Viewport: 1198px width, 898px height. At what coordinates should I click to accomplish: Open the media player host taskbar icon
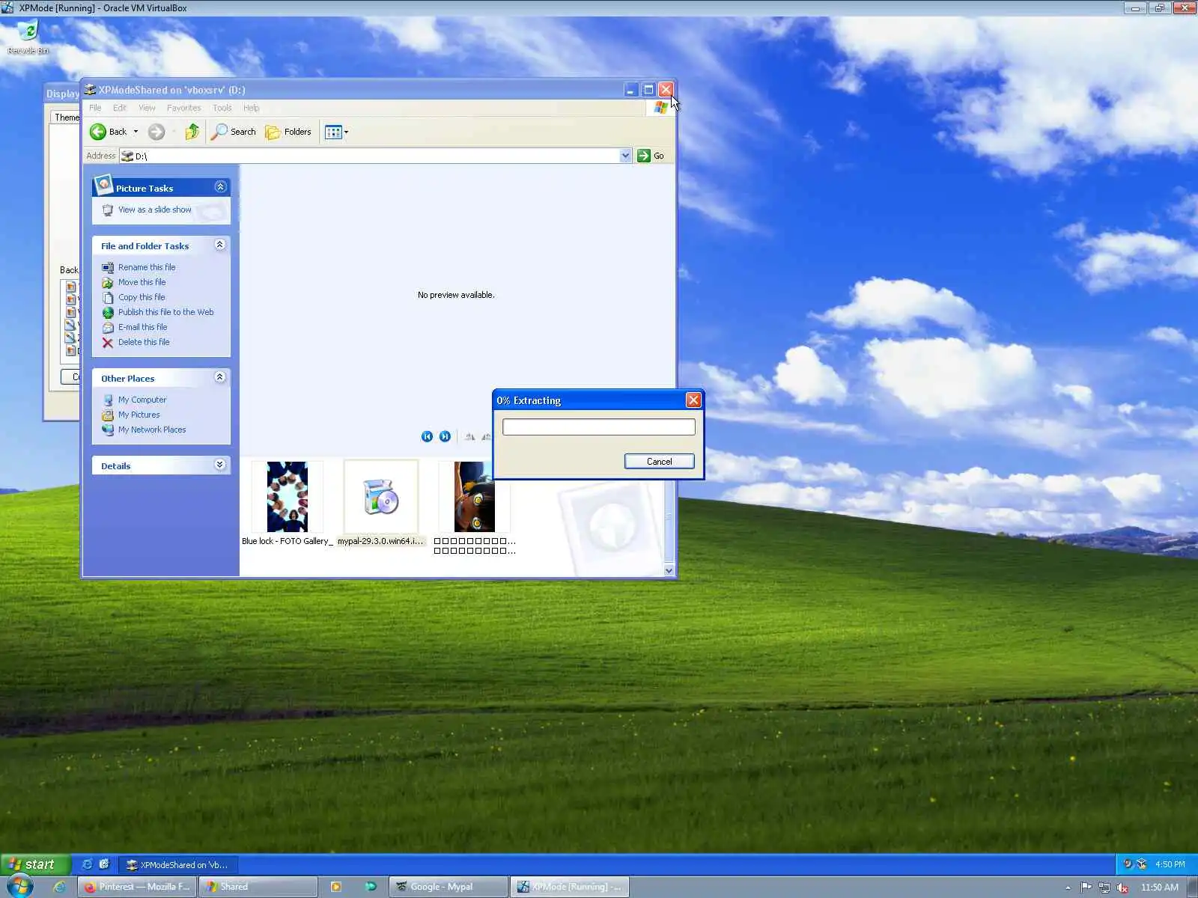click(336, 887)
